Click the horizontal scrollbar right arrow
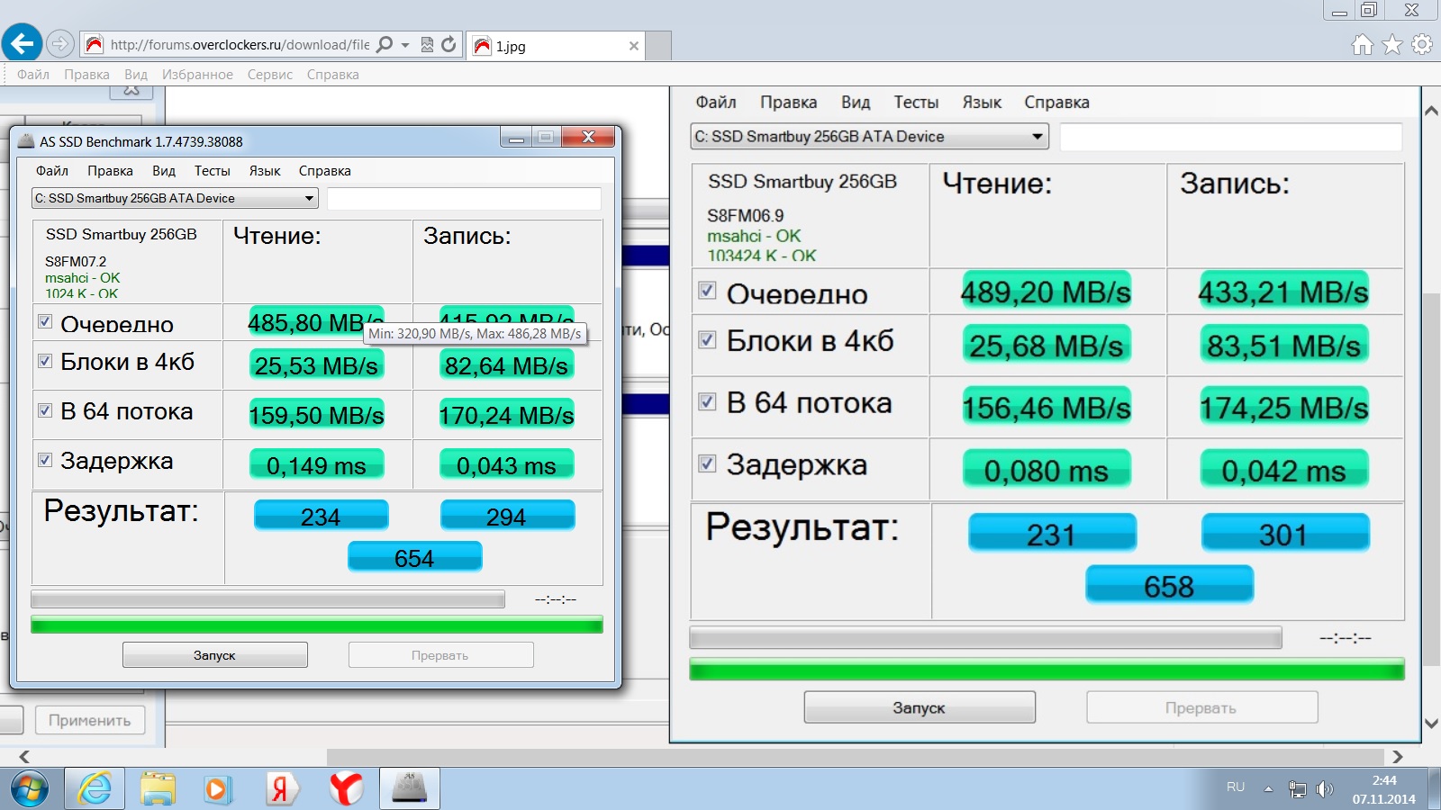The height and width of the screenshot is (810, 1441). pos(1397,757)
